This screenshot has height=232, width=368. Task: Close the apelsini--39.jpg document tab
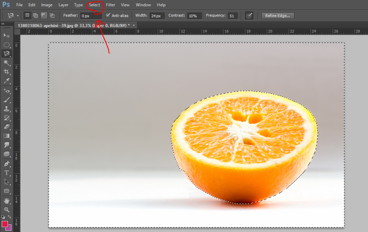pos(134,25)
